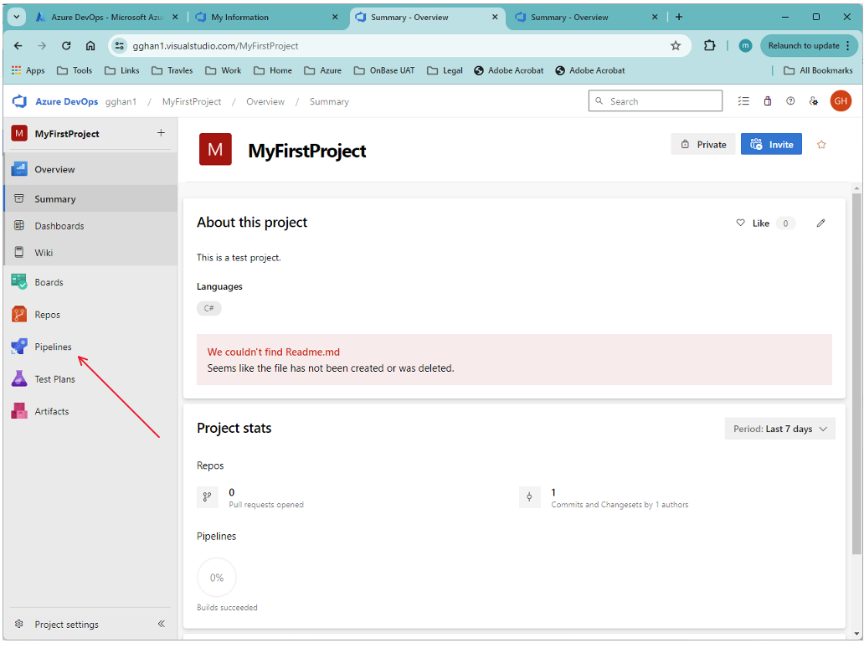The height and width of the screenshot is (648, 864).
Task: Open Pipelines in the sidebar
Action: (53, 347)
